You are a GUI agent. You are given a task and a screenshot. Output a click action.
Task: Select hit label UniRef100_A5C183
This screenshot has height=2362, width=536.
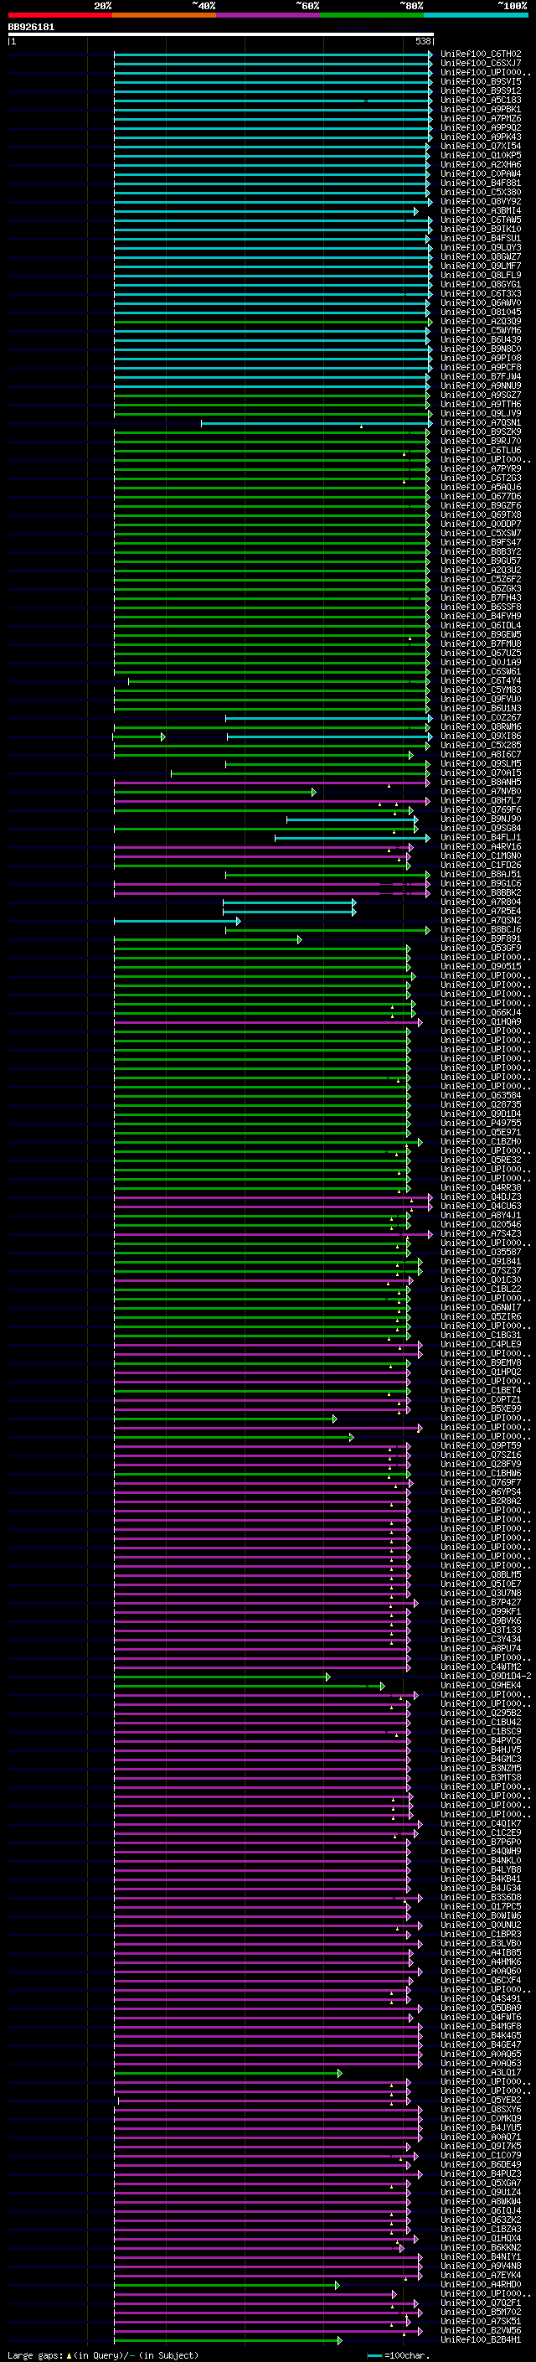pos(481,100)
